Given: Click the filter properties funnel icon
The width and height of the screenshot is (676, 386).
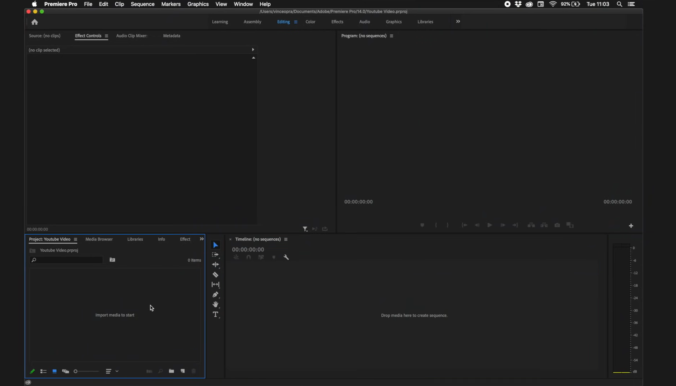Looking at the screenshot, I should 305,229.
